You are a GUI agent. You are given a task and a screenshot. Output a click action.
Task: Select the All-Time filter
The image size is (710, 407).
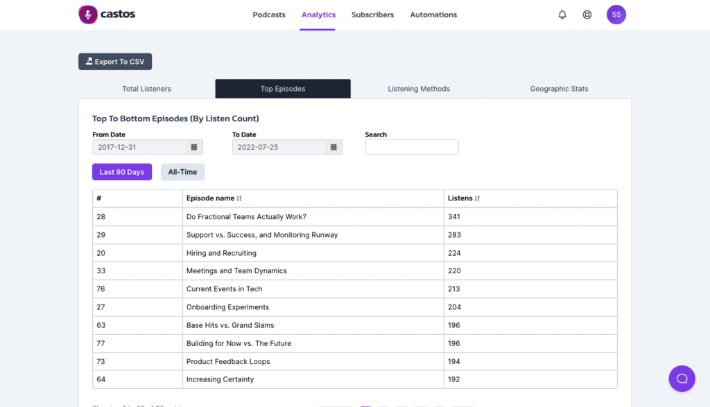coord(182,172)
